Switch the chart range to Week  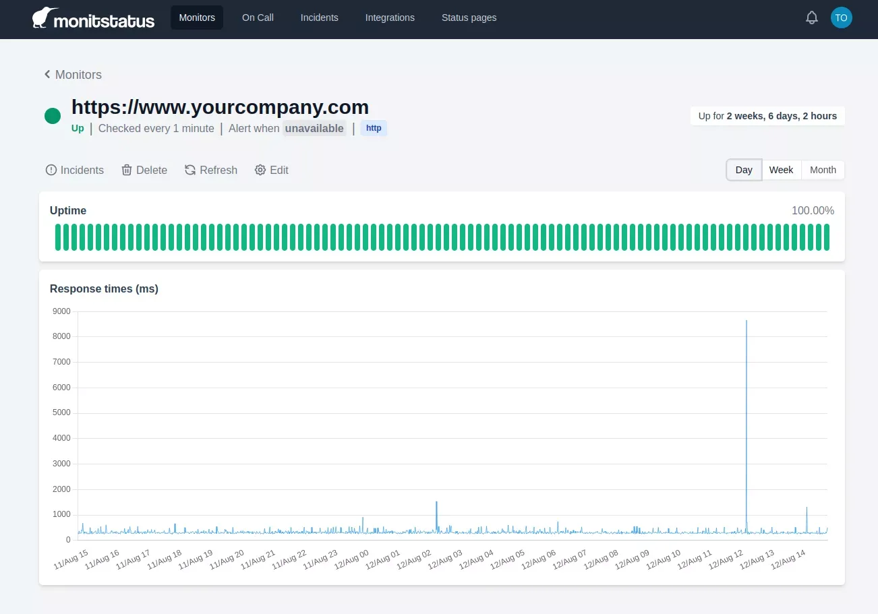click(x=781, y=170)
